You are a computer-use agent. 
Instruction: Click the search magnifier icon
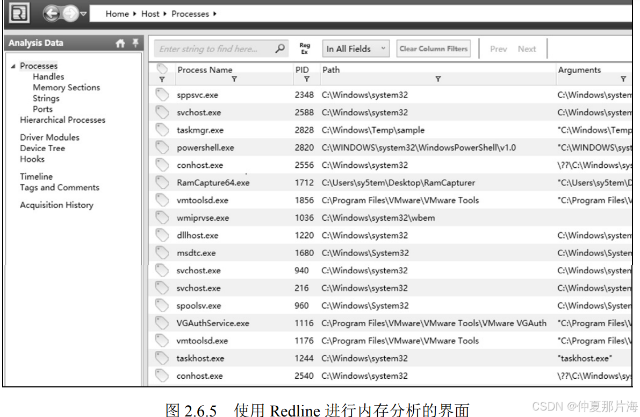pyautogui.click(x=280, y=48)
